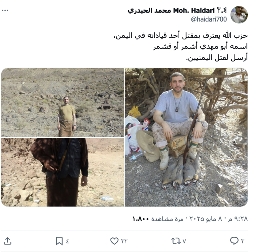Click the reply comment bubble icon
The width and height of the screenshot is (265, 252).
[234, 241]
